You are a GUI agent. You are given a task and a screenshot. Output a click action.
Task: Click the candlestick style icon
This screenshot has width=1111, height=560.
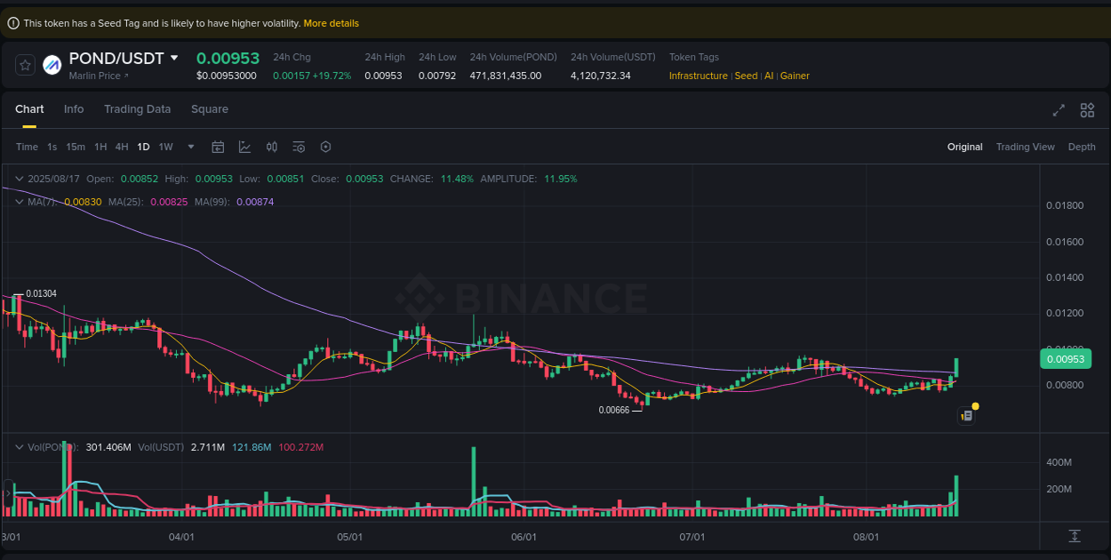pyautogui.click(x=272, y=146)
